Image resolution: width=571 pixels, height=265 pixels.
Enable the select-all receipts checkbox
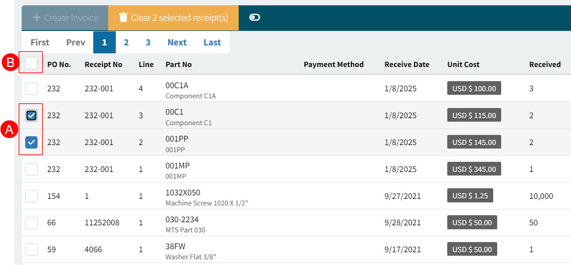pyautogui.click(x=31, y=63)
